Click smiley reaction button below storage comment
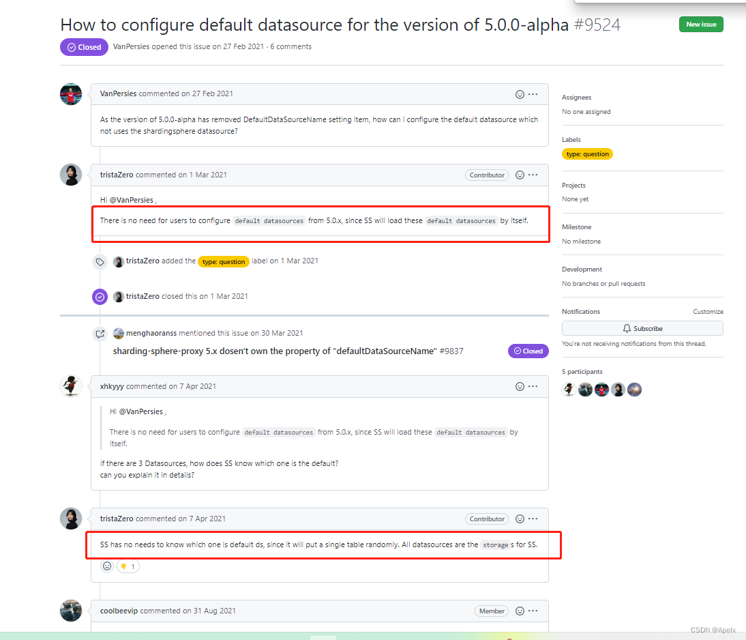Image resolution: width=746 pixels, height=640 pixels. [x=107, y=566]
